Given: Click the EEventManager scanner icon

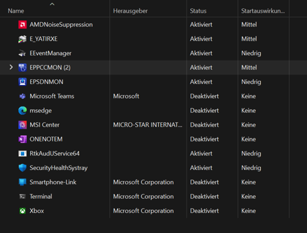Looking at the screenshot, I should (22, 53).
